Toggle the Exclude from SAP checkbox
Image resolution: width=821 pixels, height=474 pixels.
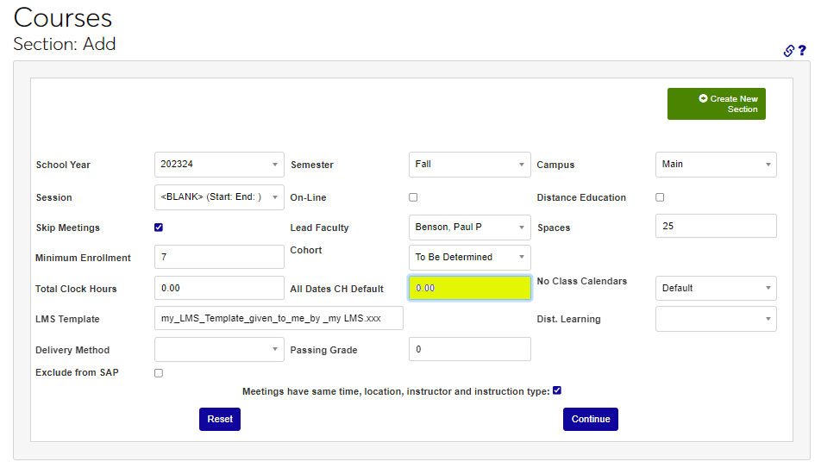pos(159,373)
